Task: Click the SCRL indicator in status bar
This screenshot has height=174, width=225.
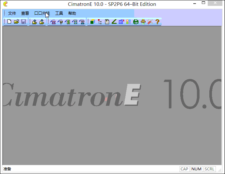Action: point(210,169)
